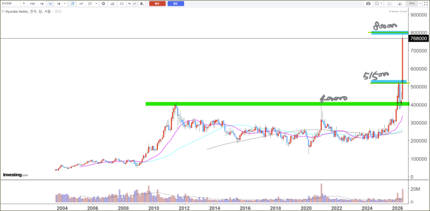This screenshot has width=430, height=211.
Task: Collapse the Hyundai Mobis legend box
Action: tap(3, 12)
